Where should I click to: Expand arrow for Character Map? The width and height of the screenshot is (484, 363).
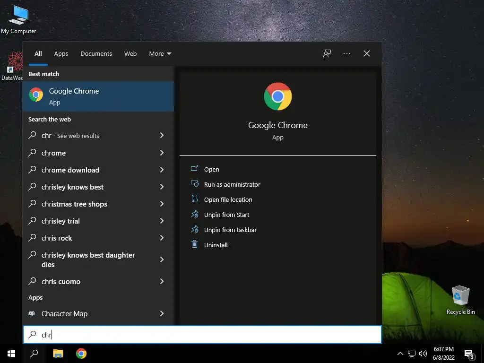coord(162,313)
